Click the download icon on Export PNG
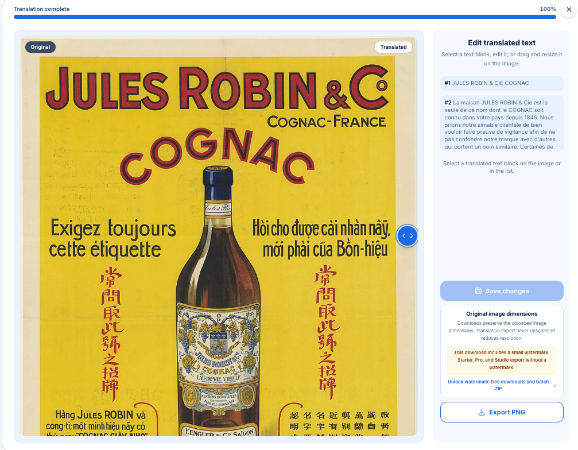 click(x=482, y=413)
